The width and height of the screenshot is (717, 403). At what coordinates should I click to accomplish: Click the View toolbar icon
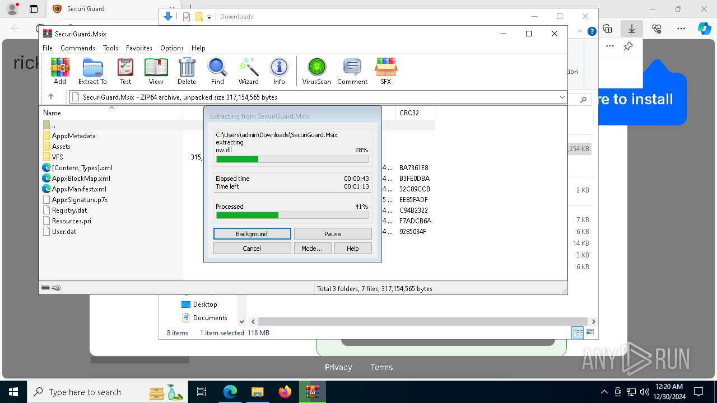(x=156, y=71)
